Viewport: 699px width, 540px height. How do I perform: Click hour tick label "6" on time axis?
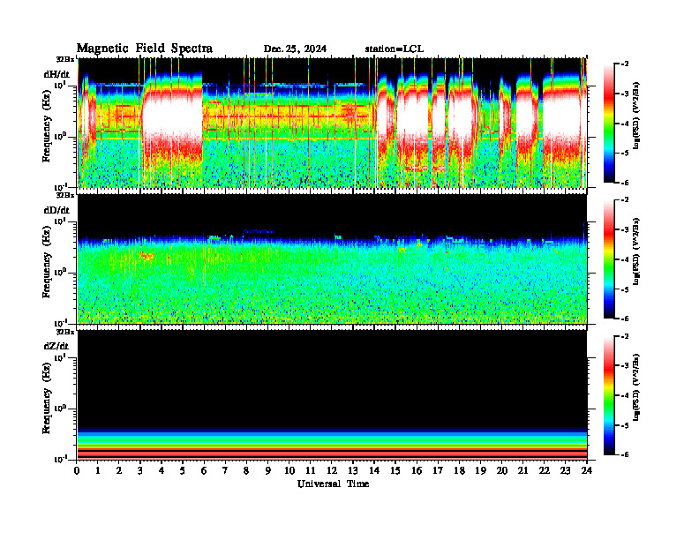204,470
